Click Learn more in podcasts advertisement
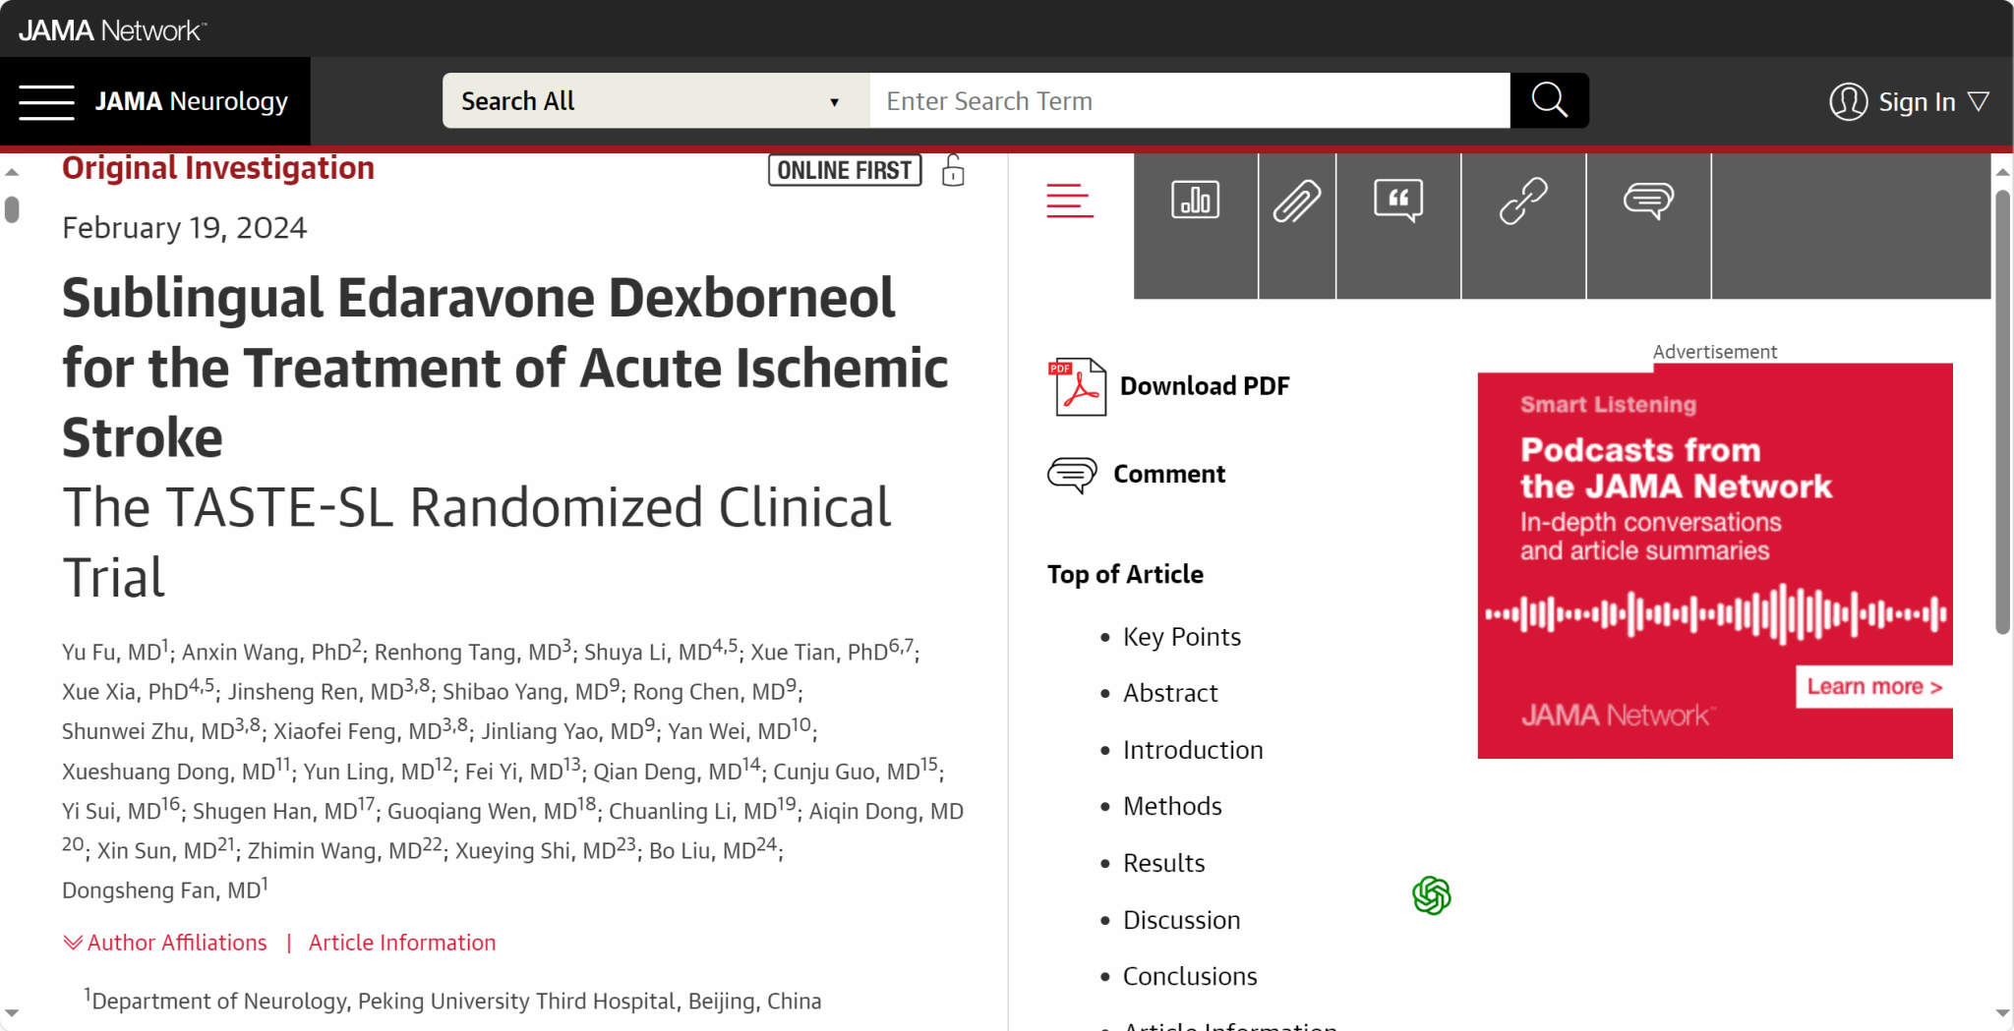This screenshot has height=1031, width=2014. pyautogui.click(x=1873, y=687)
